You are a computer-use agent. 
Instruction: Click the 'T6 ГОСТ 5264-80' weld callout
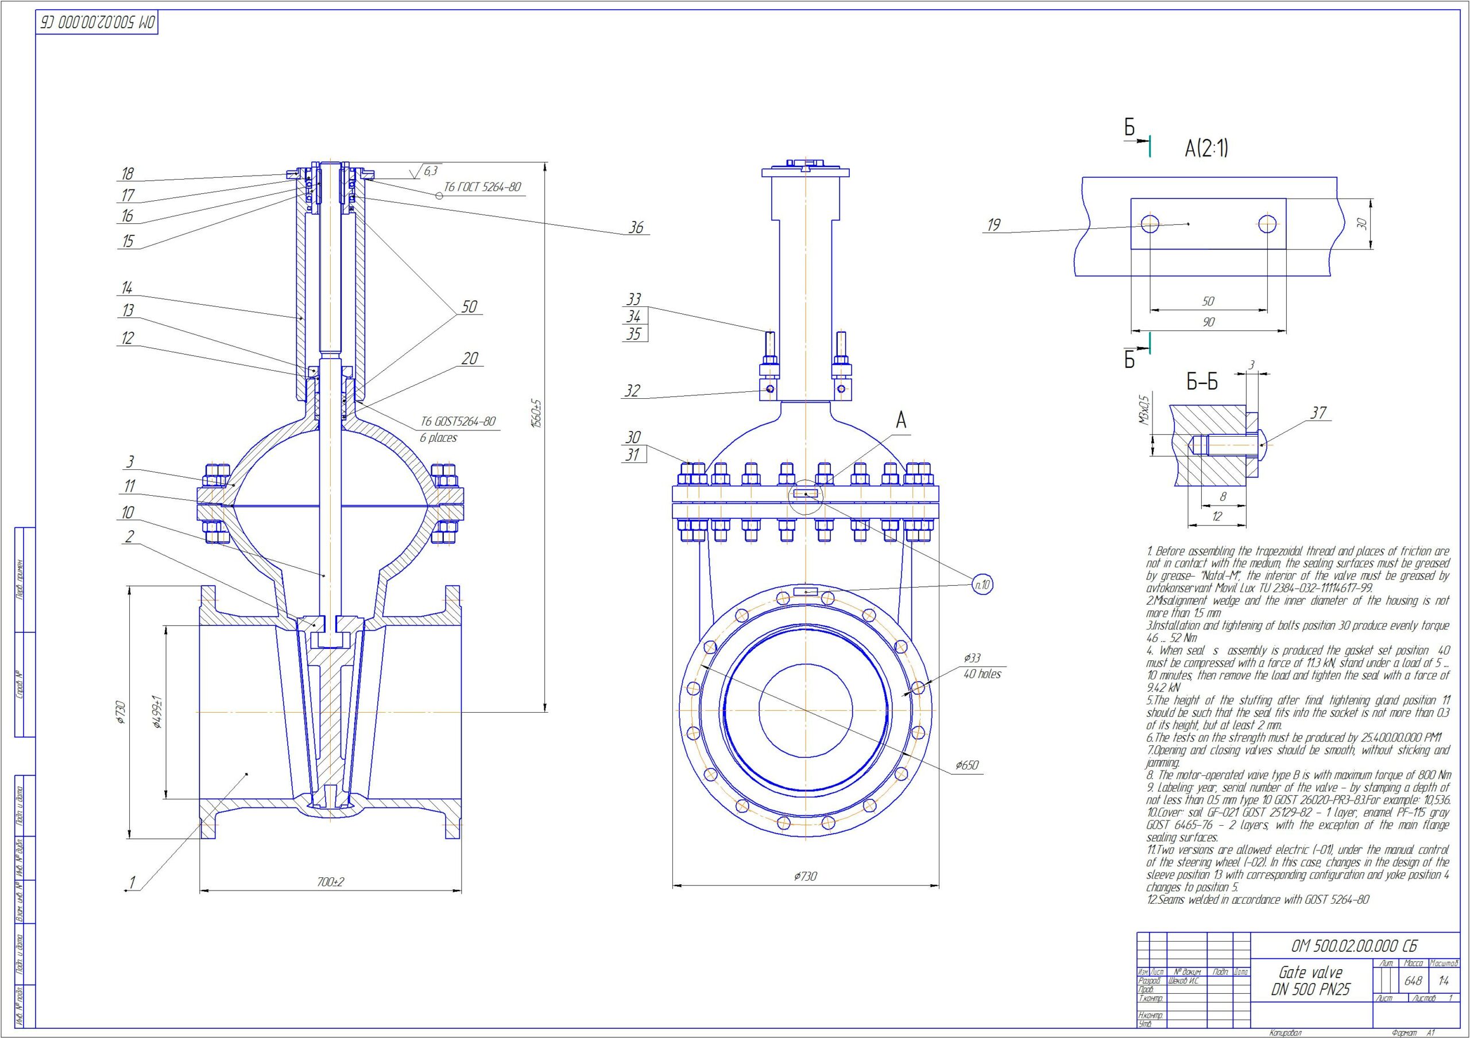pyautogui.click(x=483, y=187)
